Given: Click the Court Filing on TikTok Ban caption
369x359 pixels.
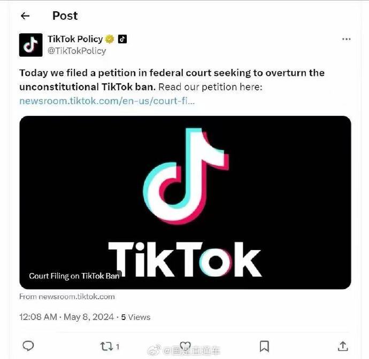Looking at the screenshot, I should tap(74, 276).
